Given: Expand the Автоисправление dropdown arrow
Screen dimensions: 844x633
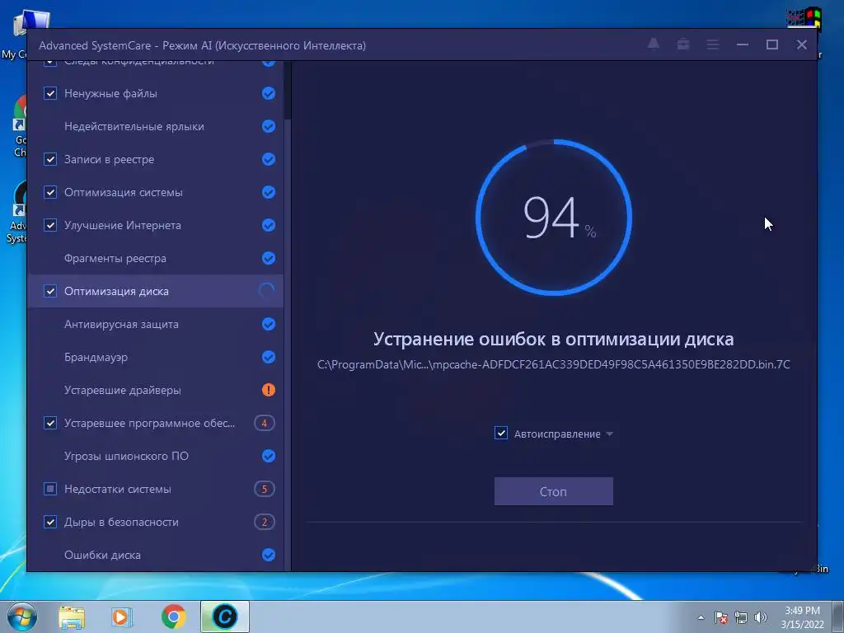Looking at the screenshot, I should (x=609, y=434).
